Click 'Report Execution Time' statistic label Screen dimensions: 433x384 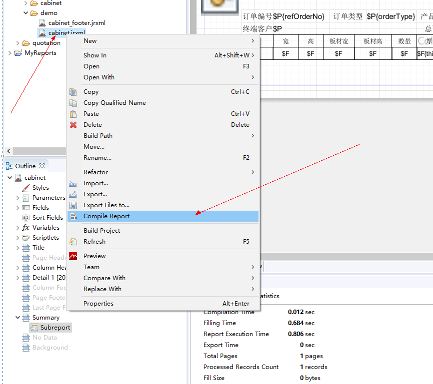(236, 334)
